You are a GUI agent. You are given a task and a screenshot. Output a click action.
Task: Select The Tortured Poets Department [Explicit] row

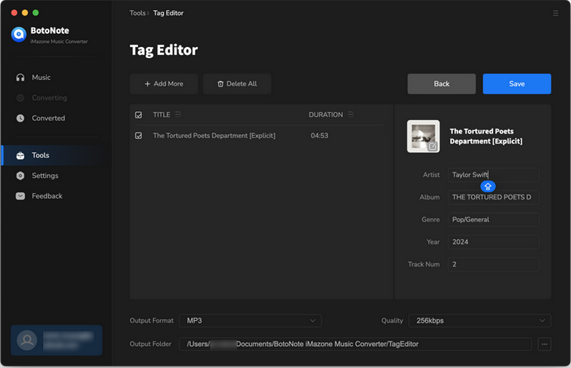click(x=260, y=136)
